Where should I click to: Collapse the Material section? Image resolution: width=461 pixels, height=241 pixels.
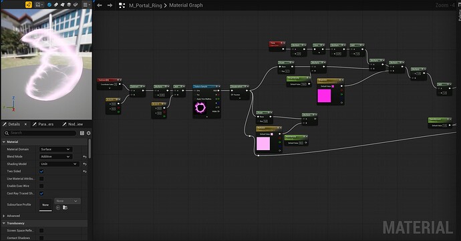pos(4,142)
